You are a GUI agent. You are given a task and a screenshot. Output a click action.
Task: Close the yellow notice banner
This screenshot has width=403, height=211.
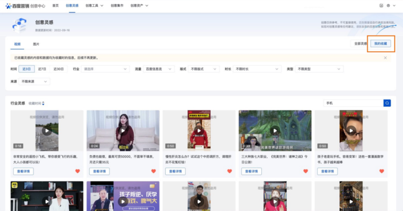pos(385,57)
